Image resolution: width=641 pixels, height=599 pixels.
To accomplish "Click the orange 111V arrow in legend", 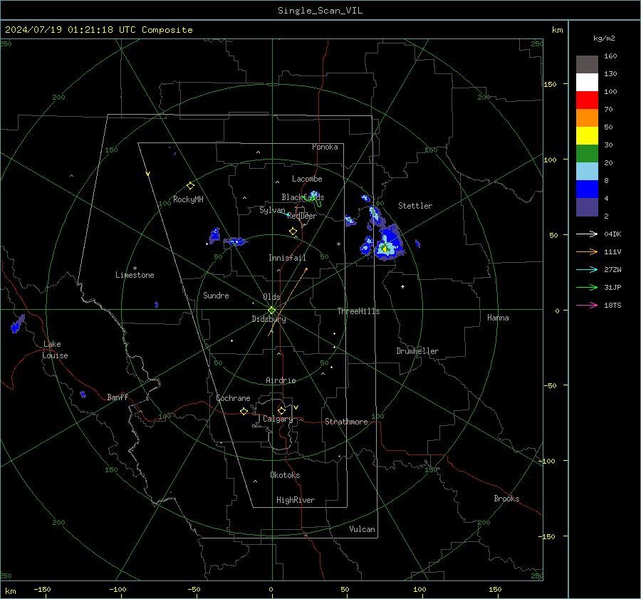I will coord(587,252).
